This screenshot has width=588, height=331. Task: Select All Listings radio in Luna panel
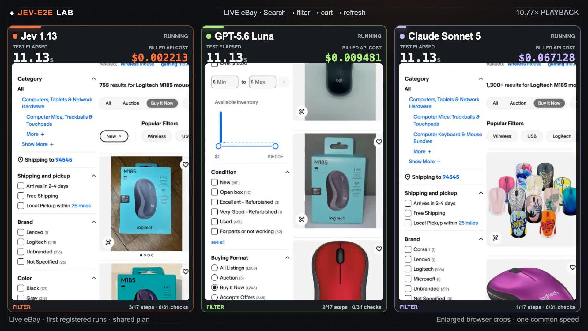click(214, 268)
